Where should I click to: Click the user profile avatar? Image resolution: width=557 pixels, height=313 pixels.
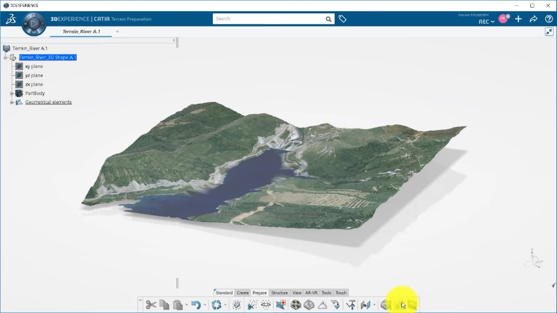[x=504, y=19]
